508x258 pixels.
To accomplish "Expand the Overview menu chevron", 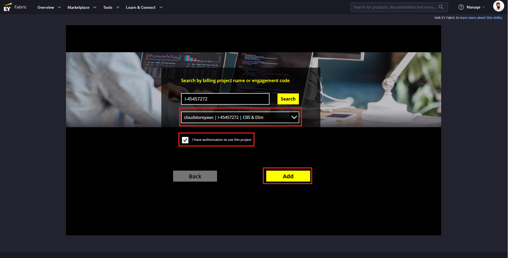I will click(x=59, y=7).
